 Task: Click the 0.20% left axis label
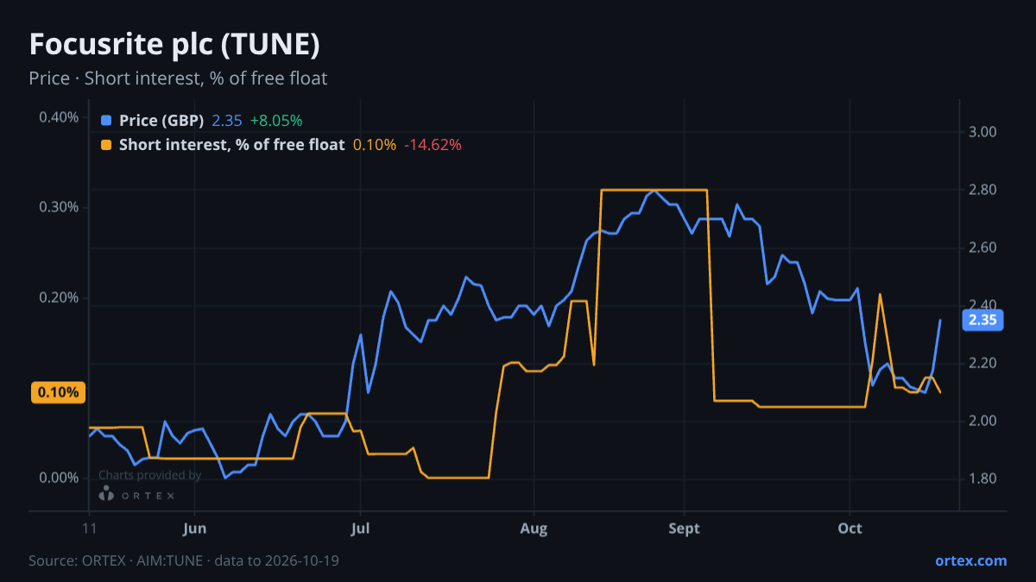point(59,297)
